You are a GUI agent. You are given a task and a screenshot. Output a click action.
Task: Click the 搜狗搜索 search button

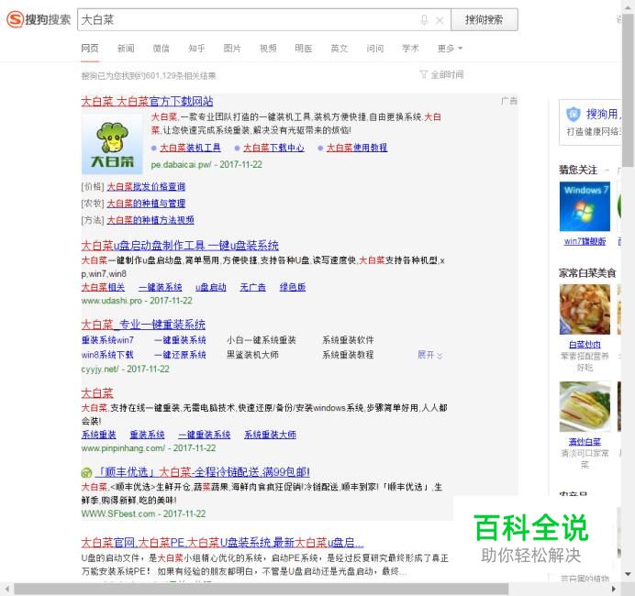485,19
